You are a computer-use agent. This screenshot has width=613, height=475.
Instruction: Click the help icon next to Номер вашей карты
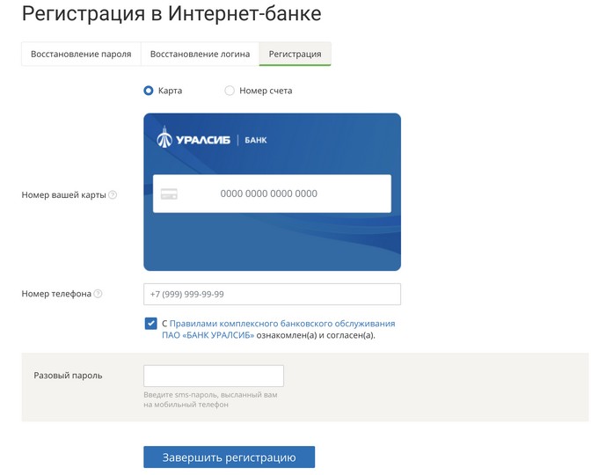tap(113, 194)
